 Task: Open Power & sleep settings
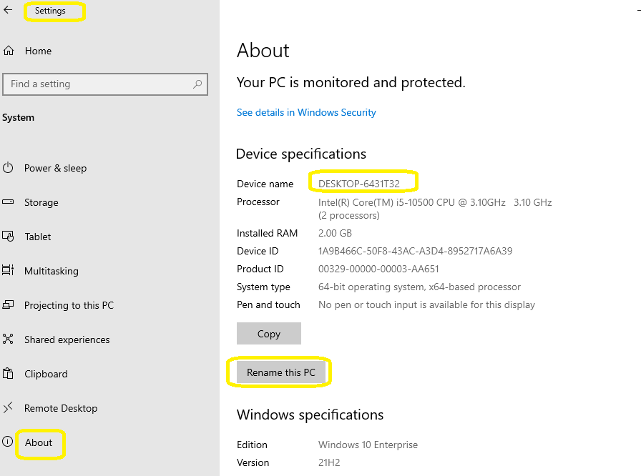(55, 168)
